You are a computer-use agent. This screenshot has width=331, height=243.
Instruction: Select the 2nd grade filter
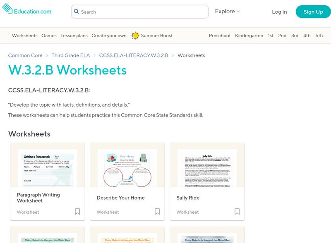pyautogui.click(x=282, y=36)
